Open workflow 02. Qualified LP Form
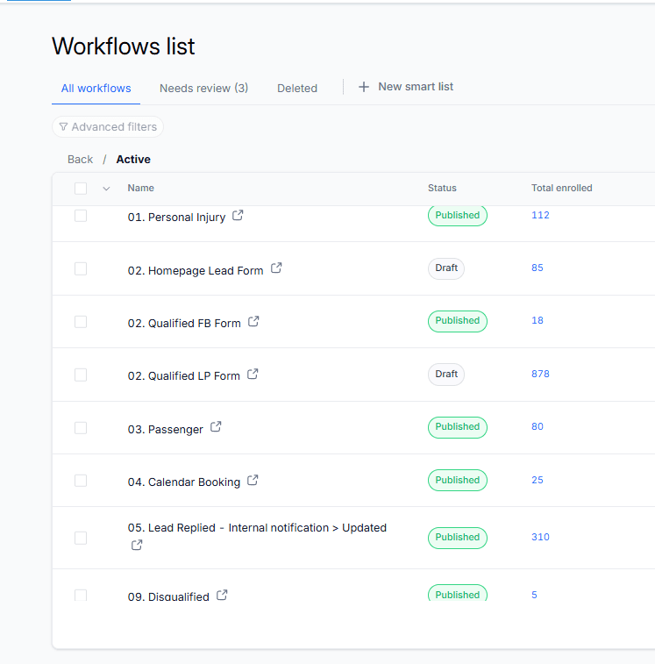 click(184, 376)
